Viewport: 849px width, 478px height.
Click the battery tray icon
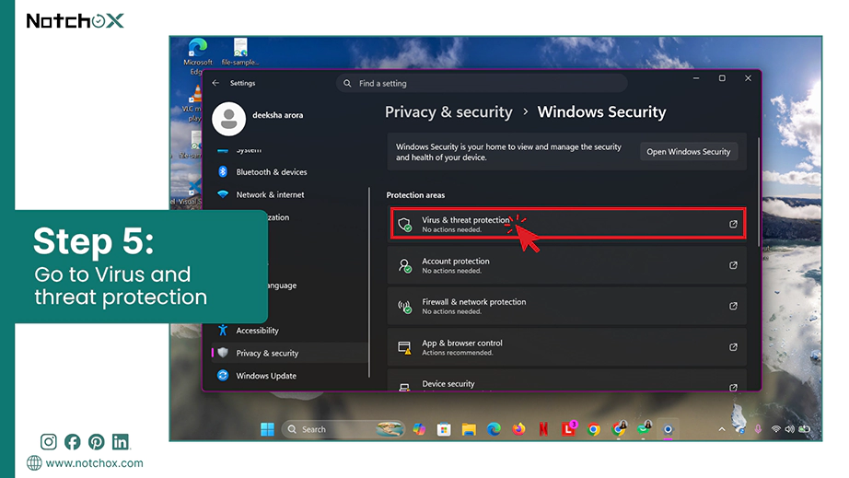pyautogui.click(x=805, y=429)
